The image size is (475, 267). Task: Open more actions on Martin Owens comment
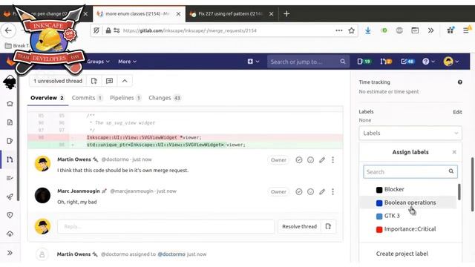pyautogui.click(x=333, y=160)
